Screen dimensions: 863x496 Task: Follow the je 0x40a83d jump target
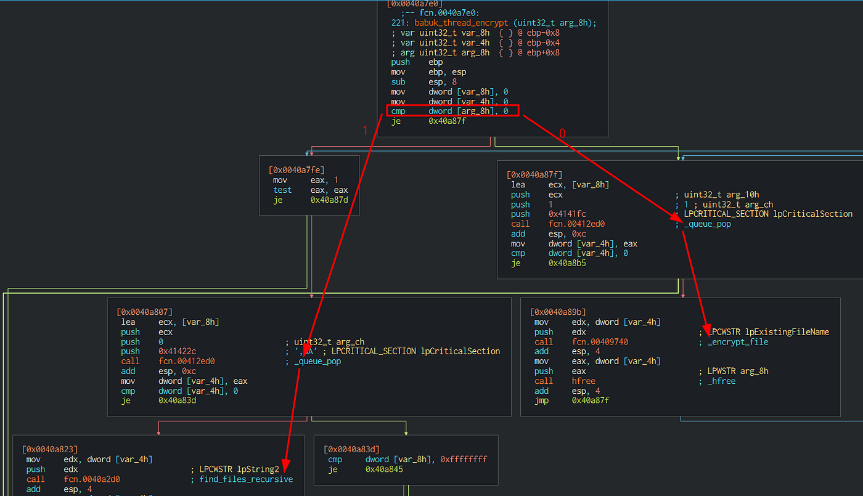[178, 400]
